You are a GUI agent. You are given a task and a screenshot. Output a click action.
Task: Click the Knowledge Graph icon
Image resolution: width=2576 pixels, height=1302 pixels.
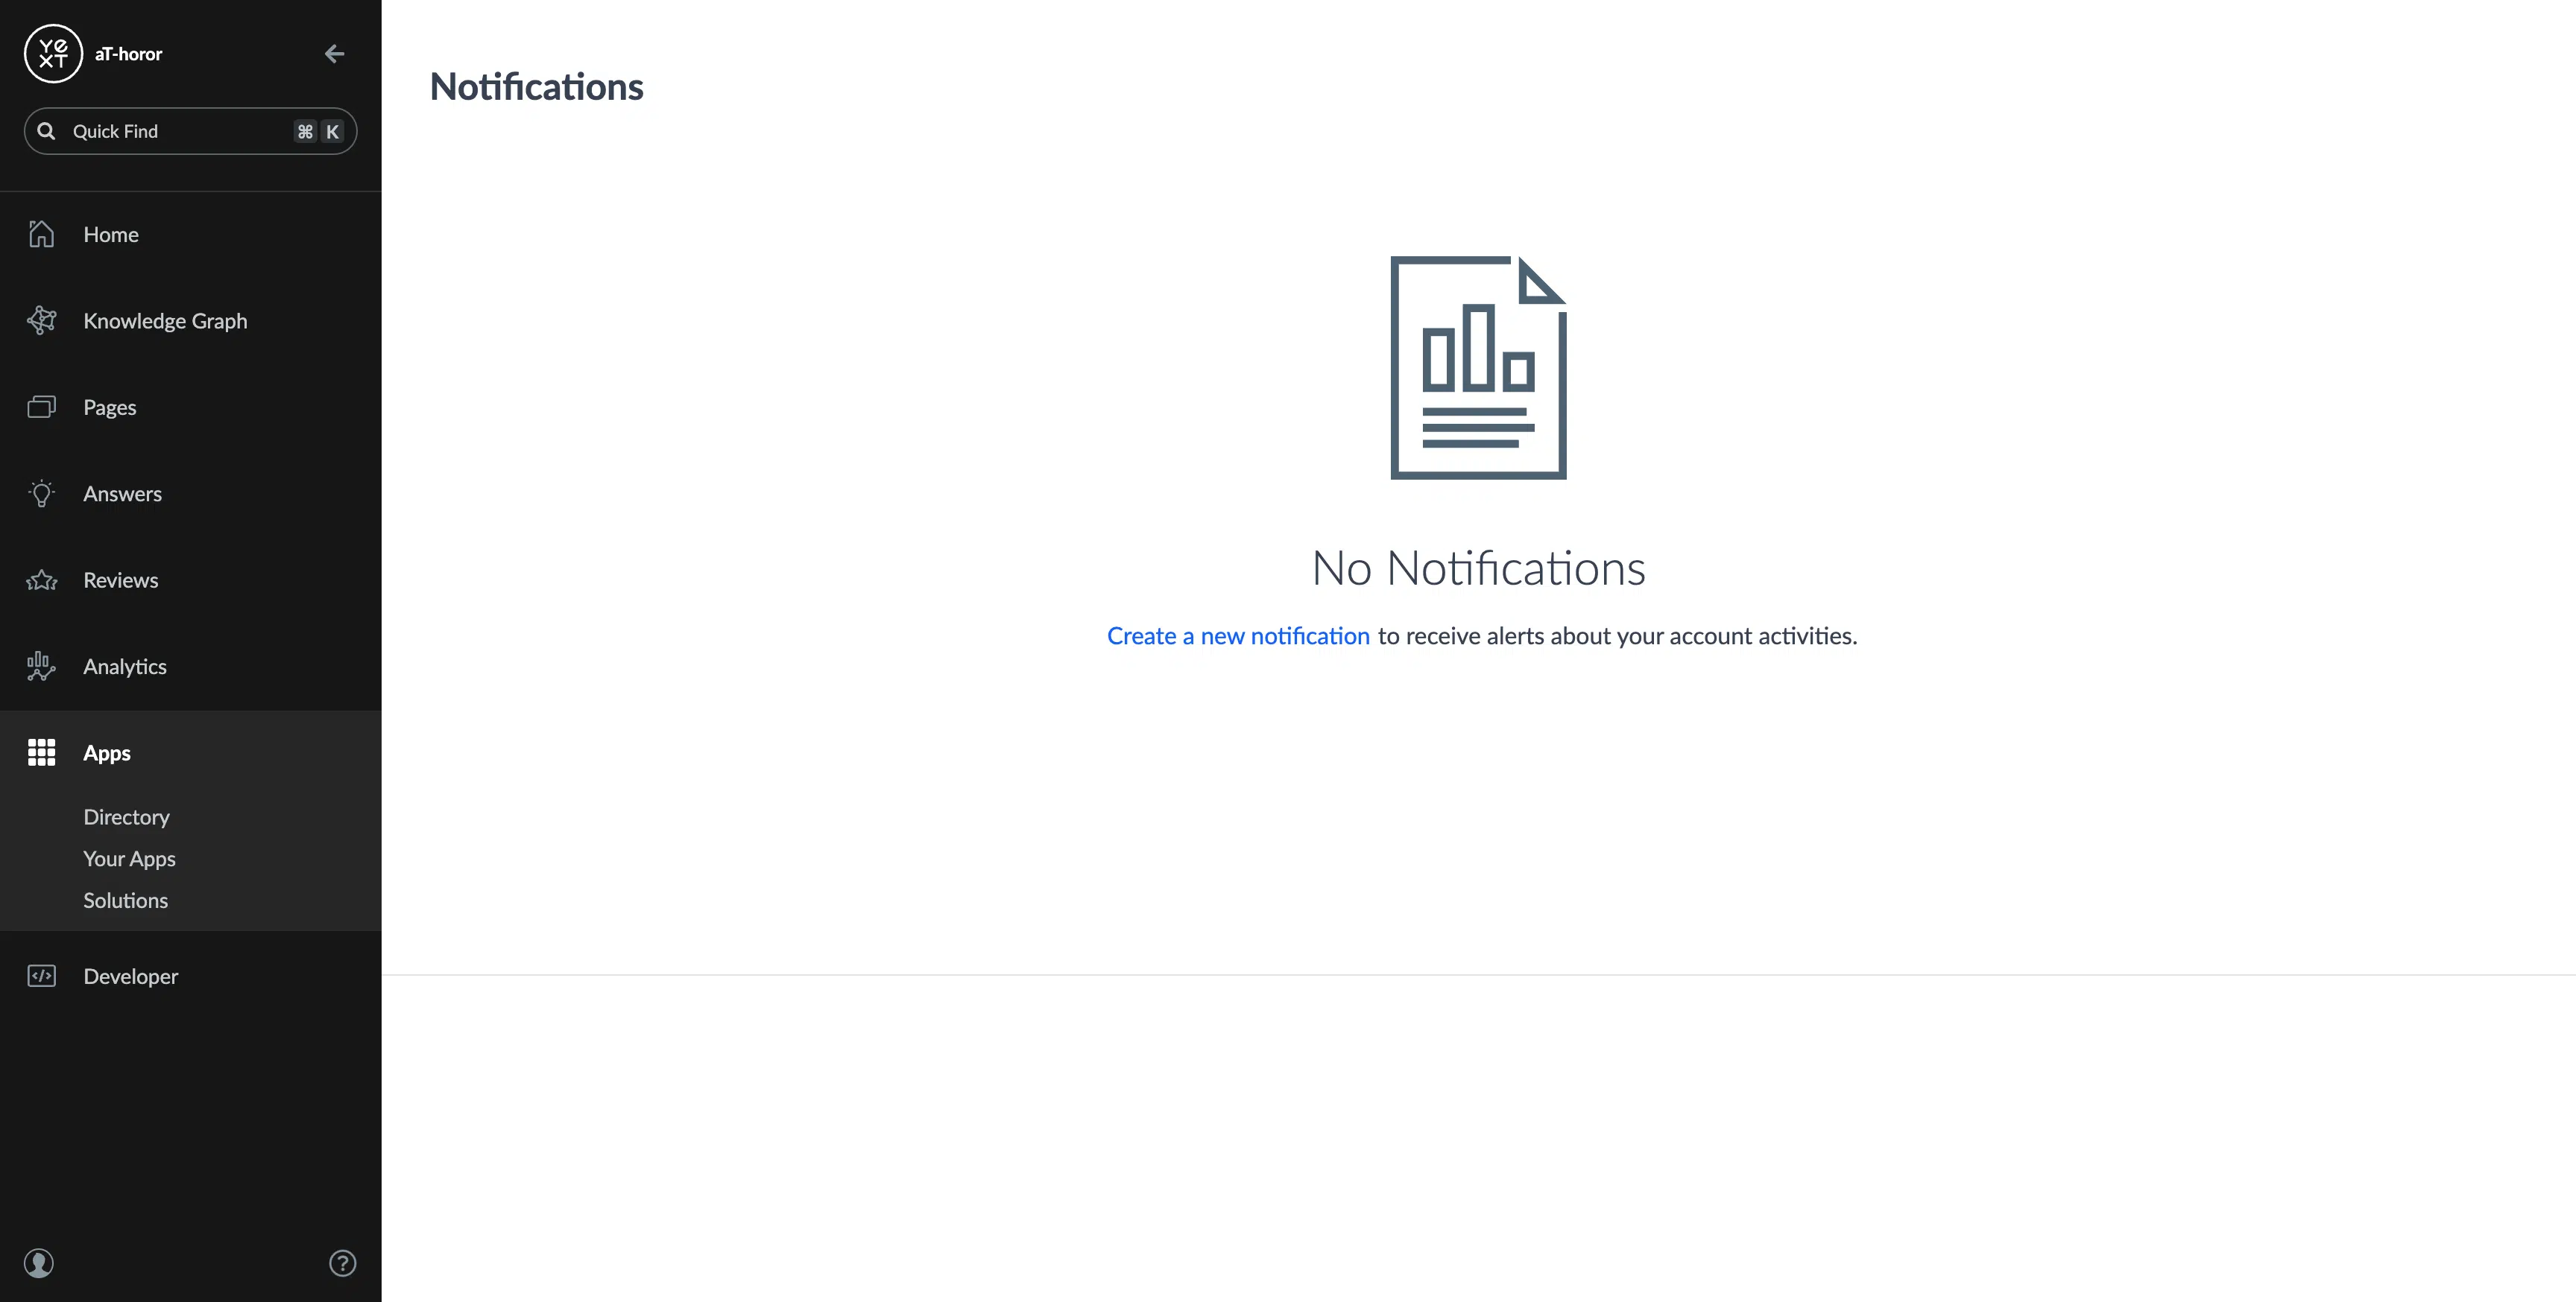pos(41,321)
